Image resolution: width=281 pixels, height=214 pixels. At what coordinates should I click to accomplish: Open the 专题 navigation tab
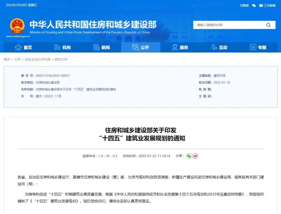click(x=258, y=47)
